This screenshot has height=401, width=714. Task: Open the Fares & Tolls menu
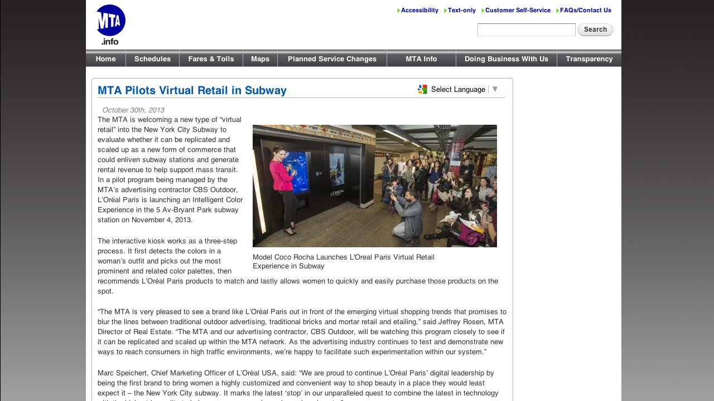[x=211, y=58]
